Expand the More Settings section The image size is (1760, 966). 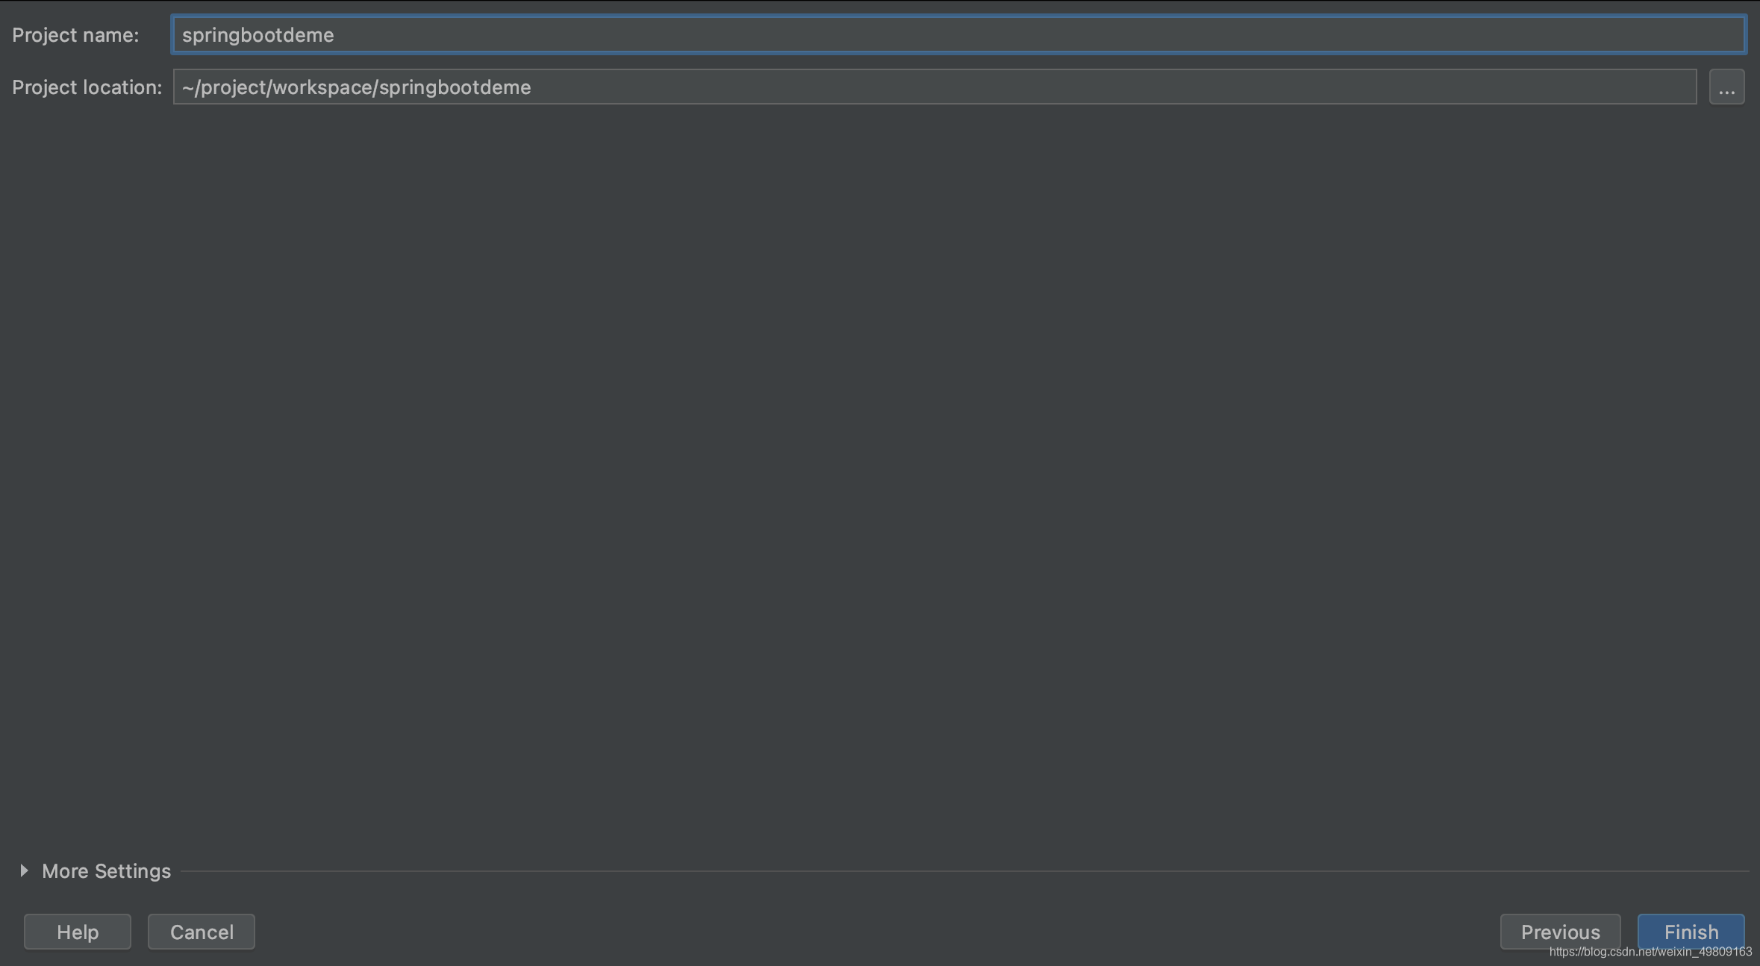tap(24, 870)
